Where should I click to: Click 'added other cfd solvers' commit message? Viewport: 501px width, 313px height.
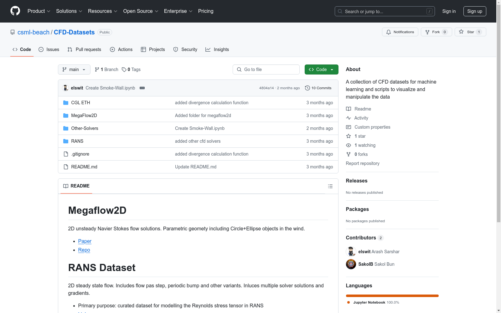[x=198, y=141]
